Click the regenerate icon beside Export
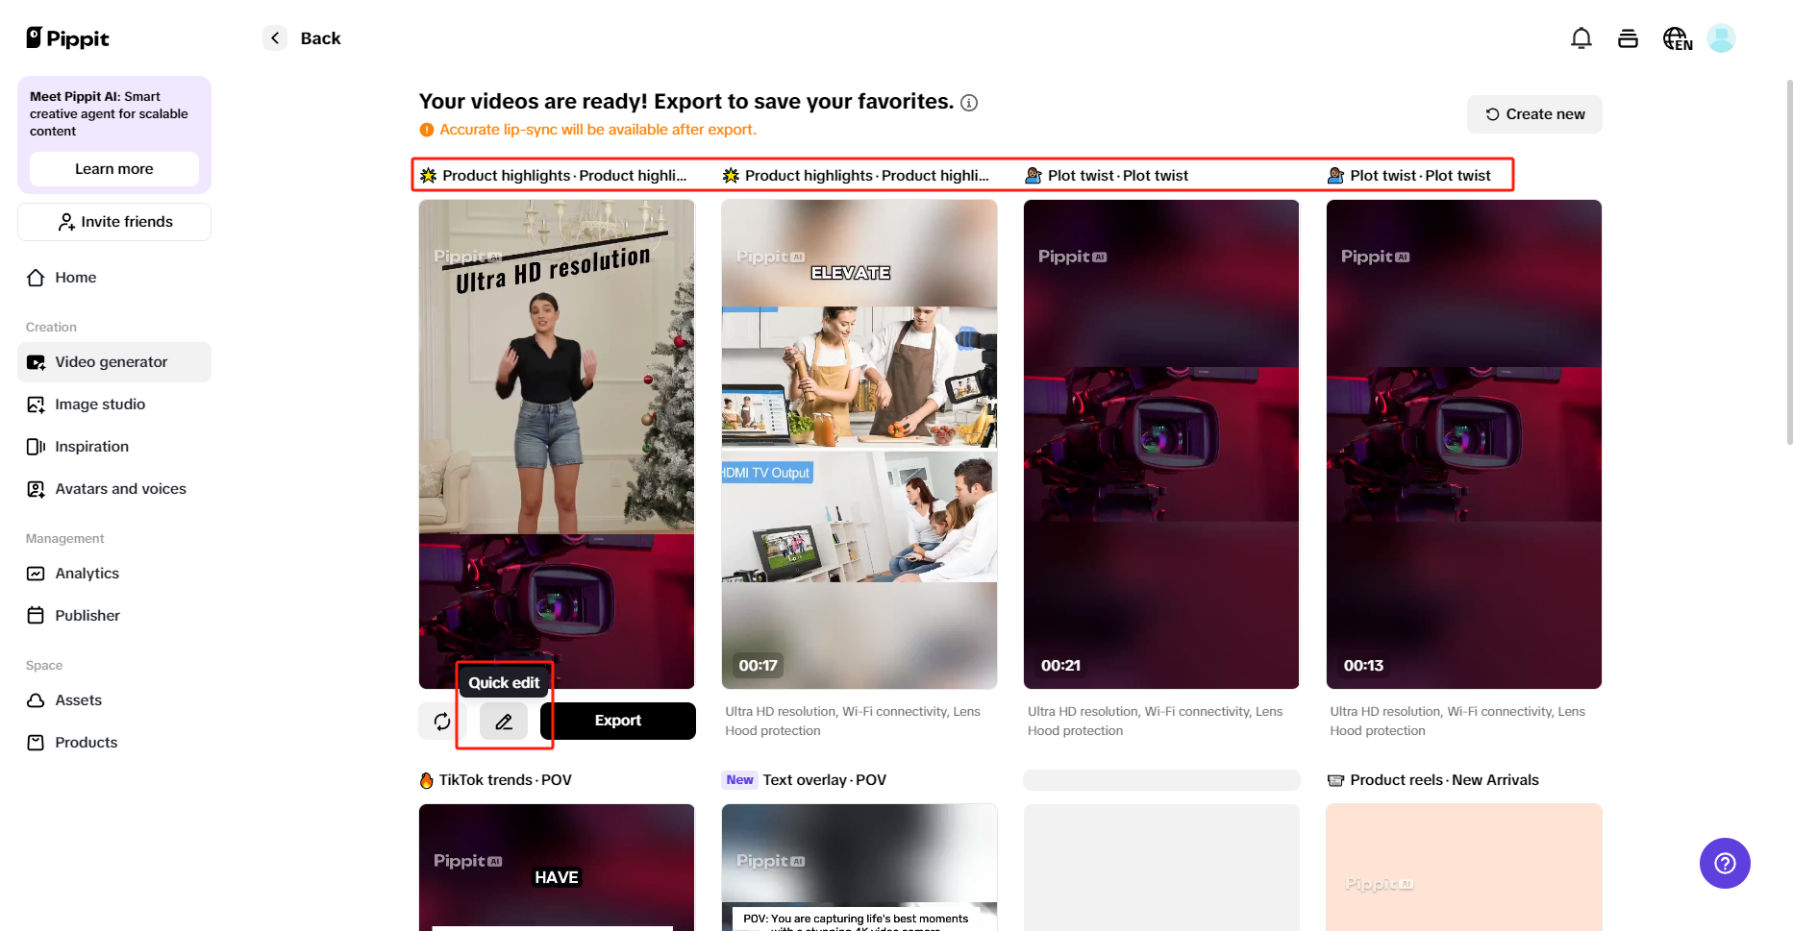This screenshot has width=1793, height=931. click(441, 721)
